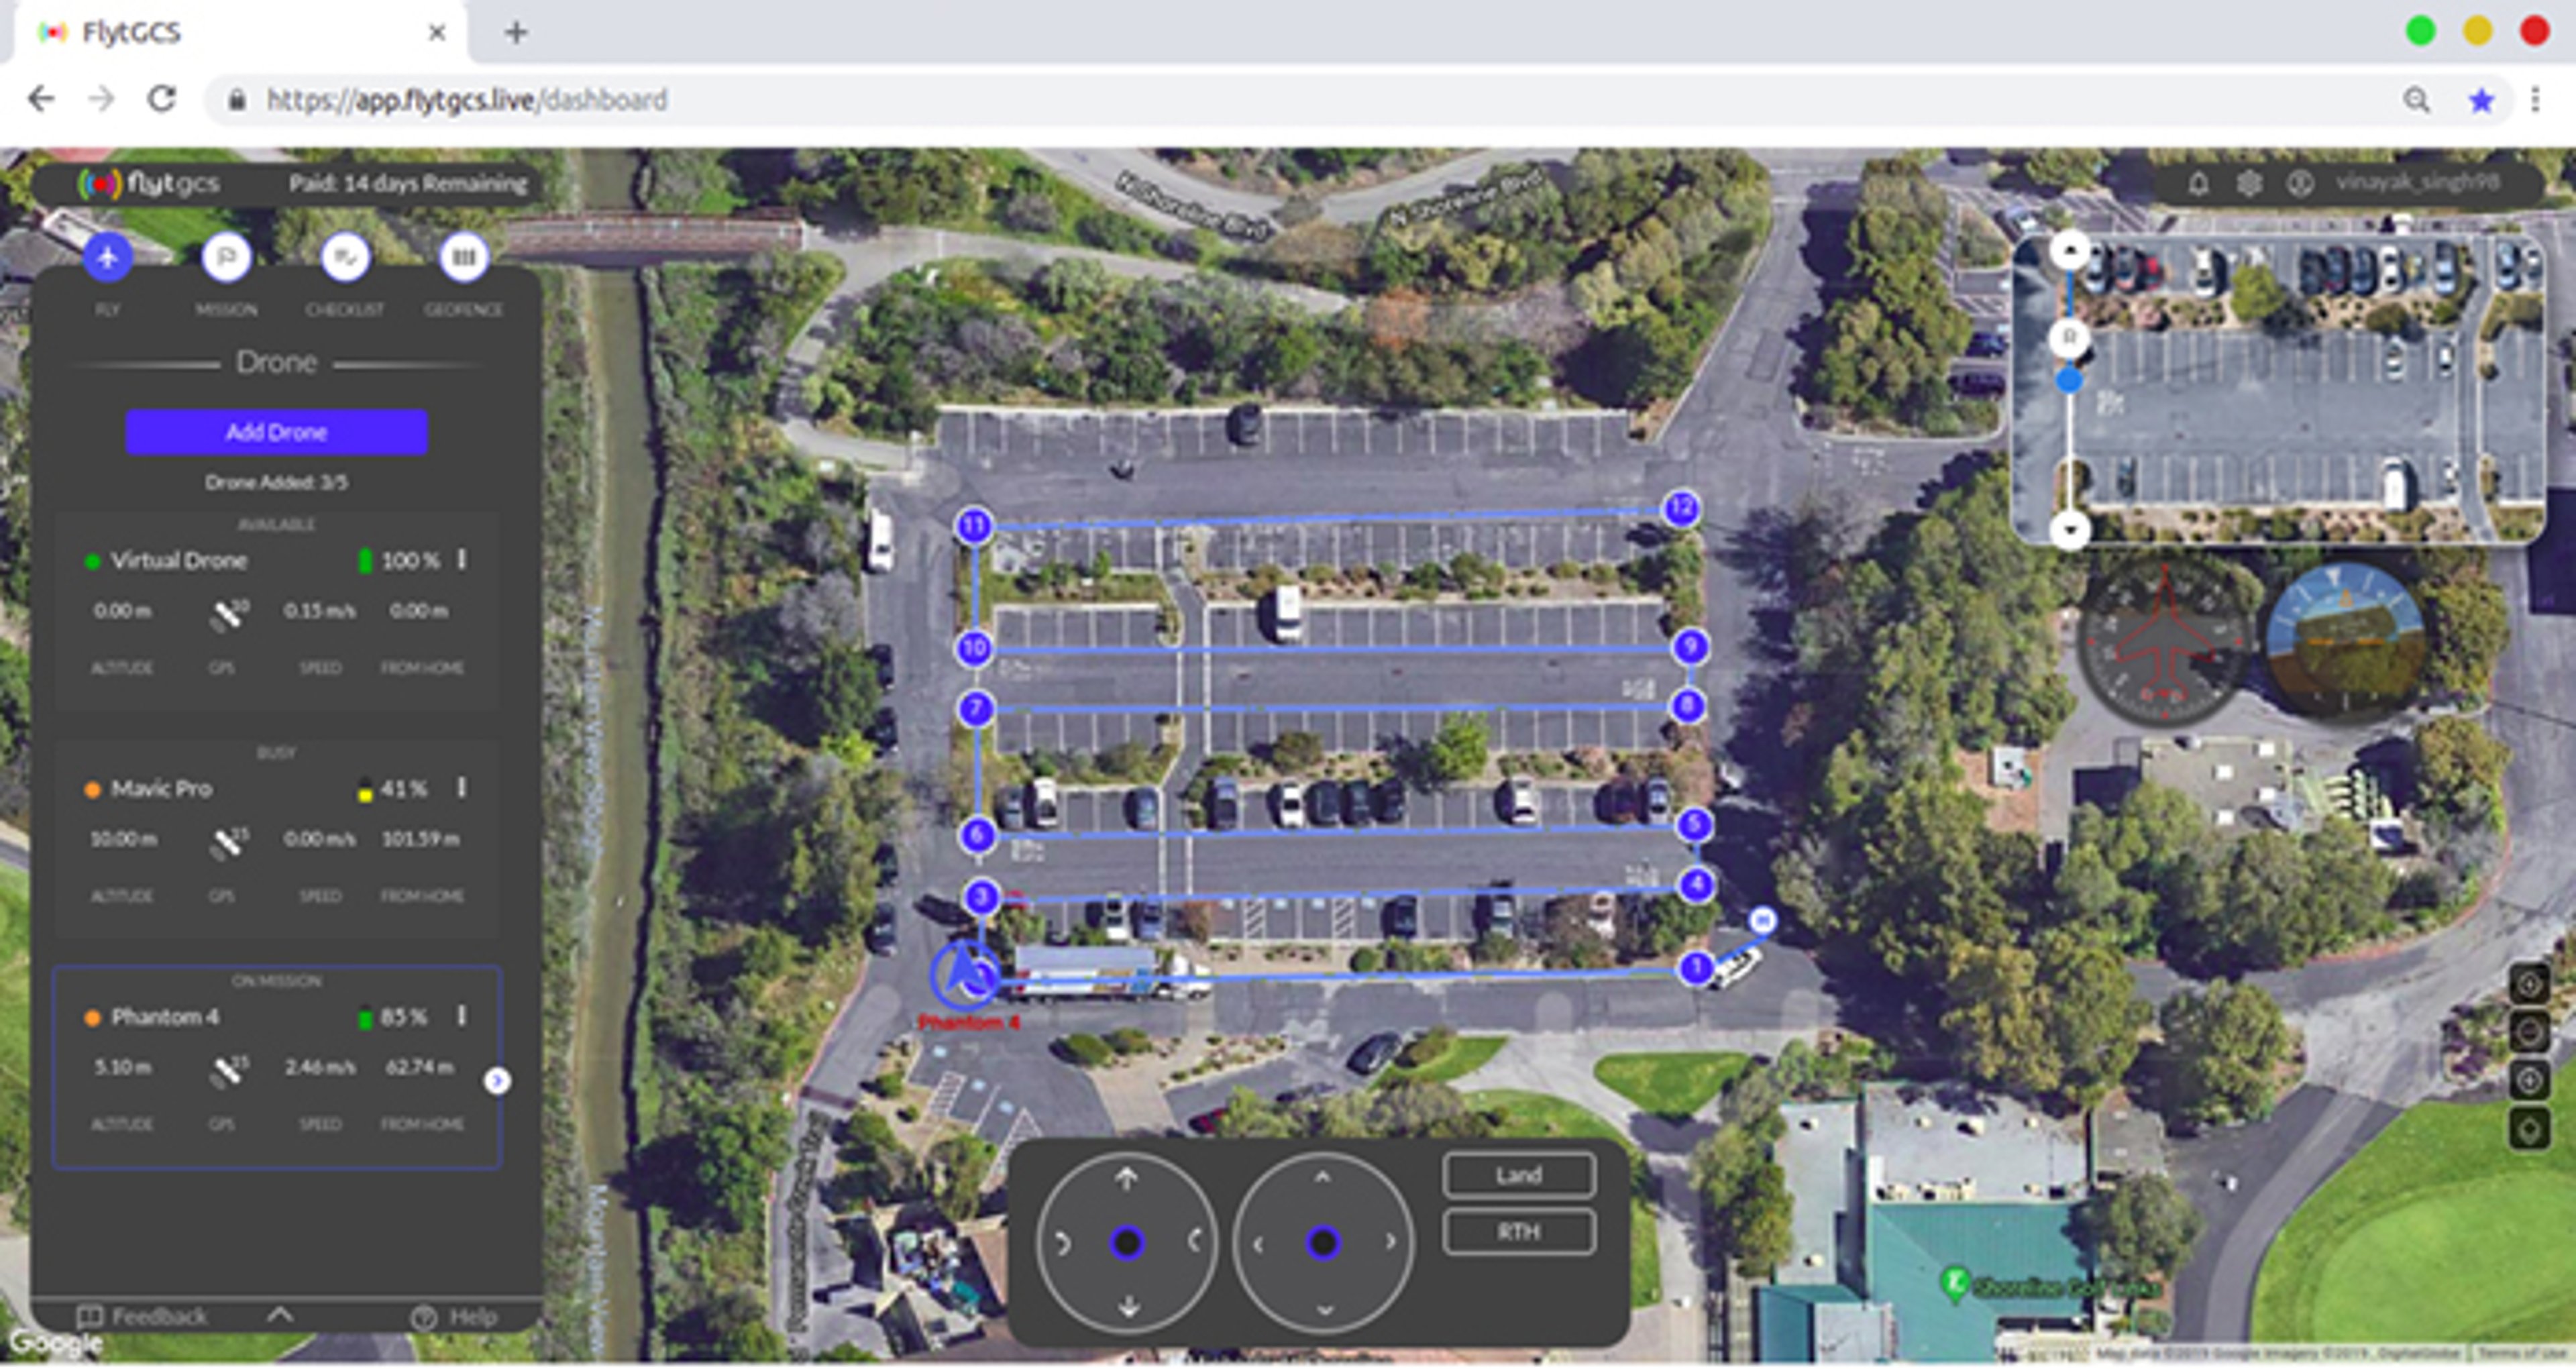Screen dimensions: 2576x1369
Task: Open the notifications bell
Action: point(2198,183)
